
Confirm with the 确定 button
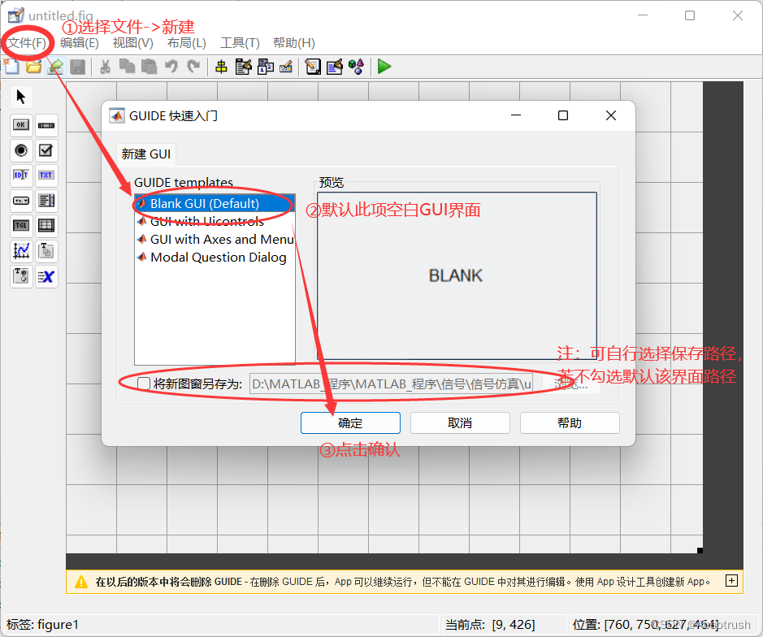tap(350, 422)
